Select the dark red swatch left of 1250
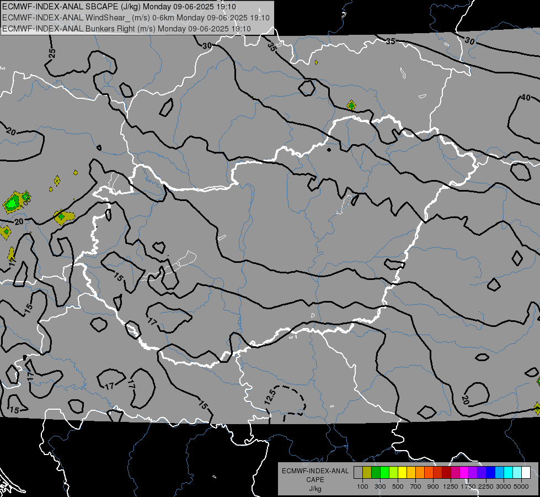Viewport: 540px width, 497px height. 447,472
